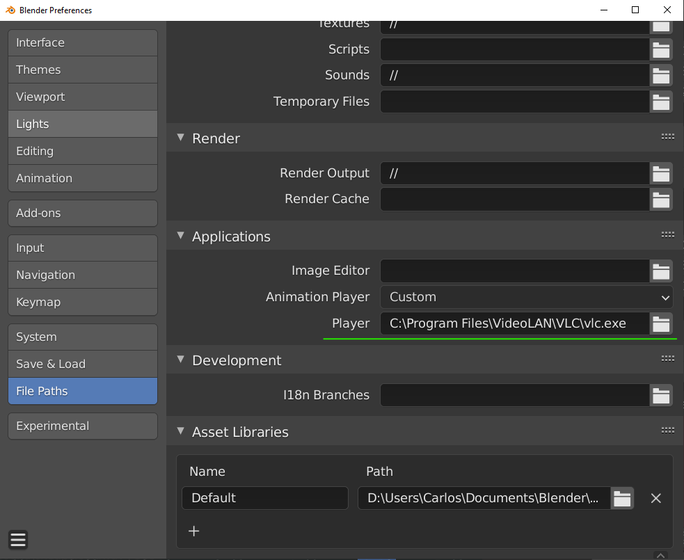Edit the Scripts path field
The height and width of the screenshot is (560, 684).
coord(515,49)
